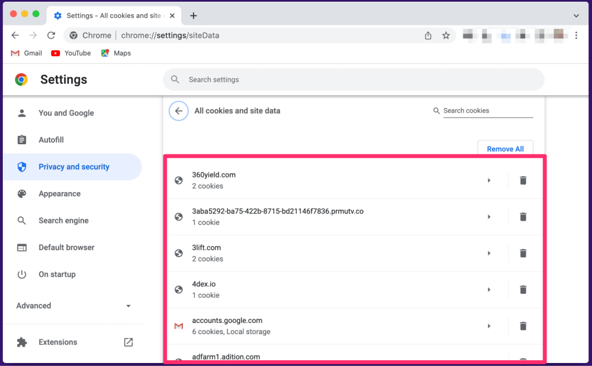Image resolution: width=592 pixels, height=366 pixels.
Task: Click the Autofill clipboard icon
Action: click(x=22, y=140)
